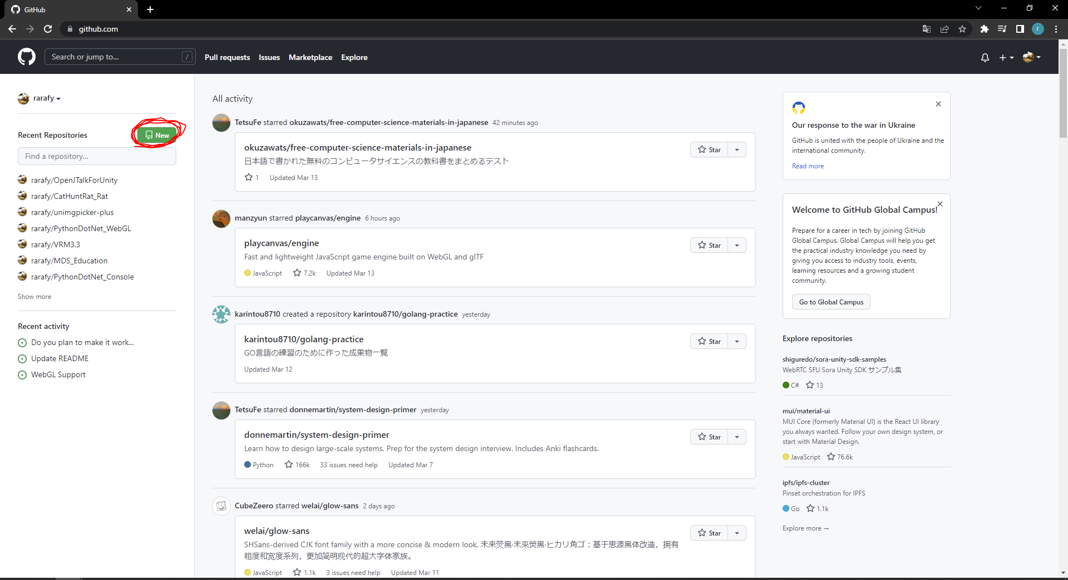Image resolution: width=1068 pixels, height=580 pixels.
Task: Click the Google Translate icon in address bar
Action: tap(926, 29)
